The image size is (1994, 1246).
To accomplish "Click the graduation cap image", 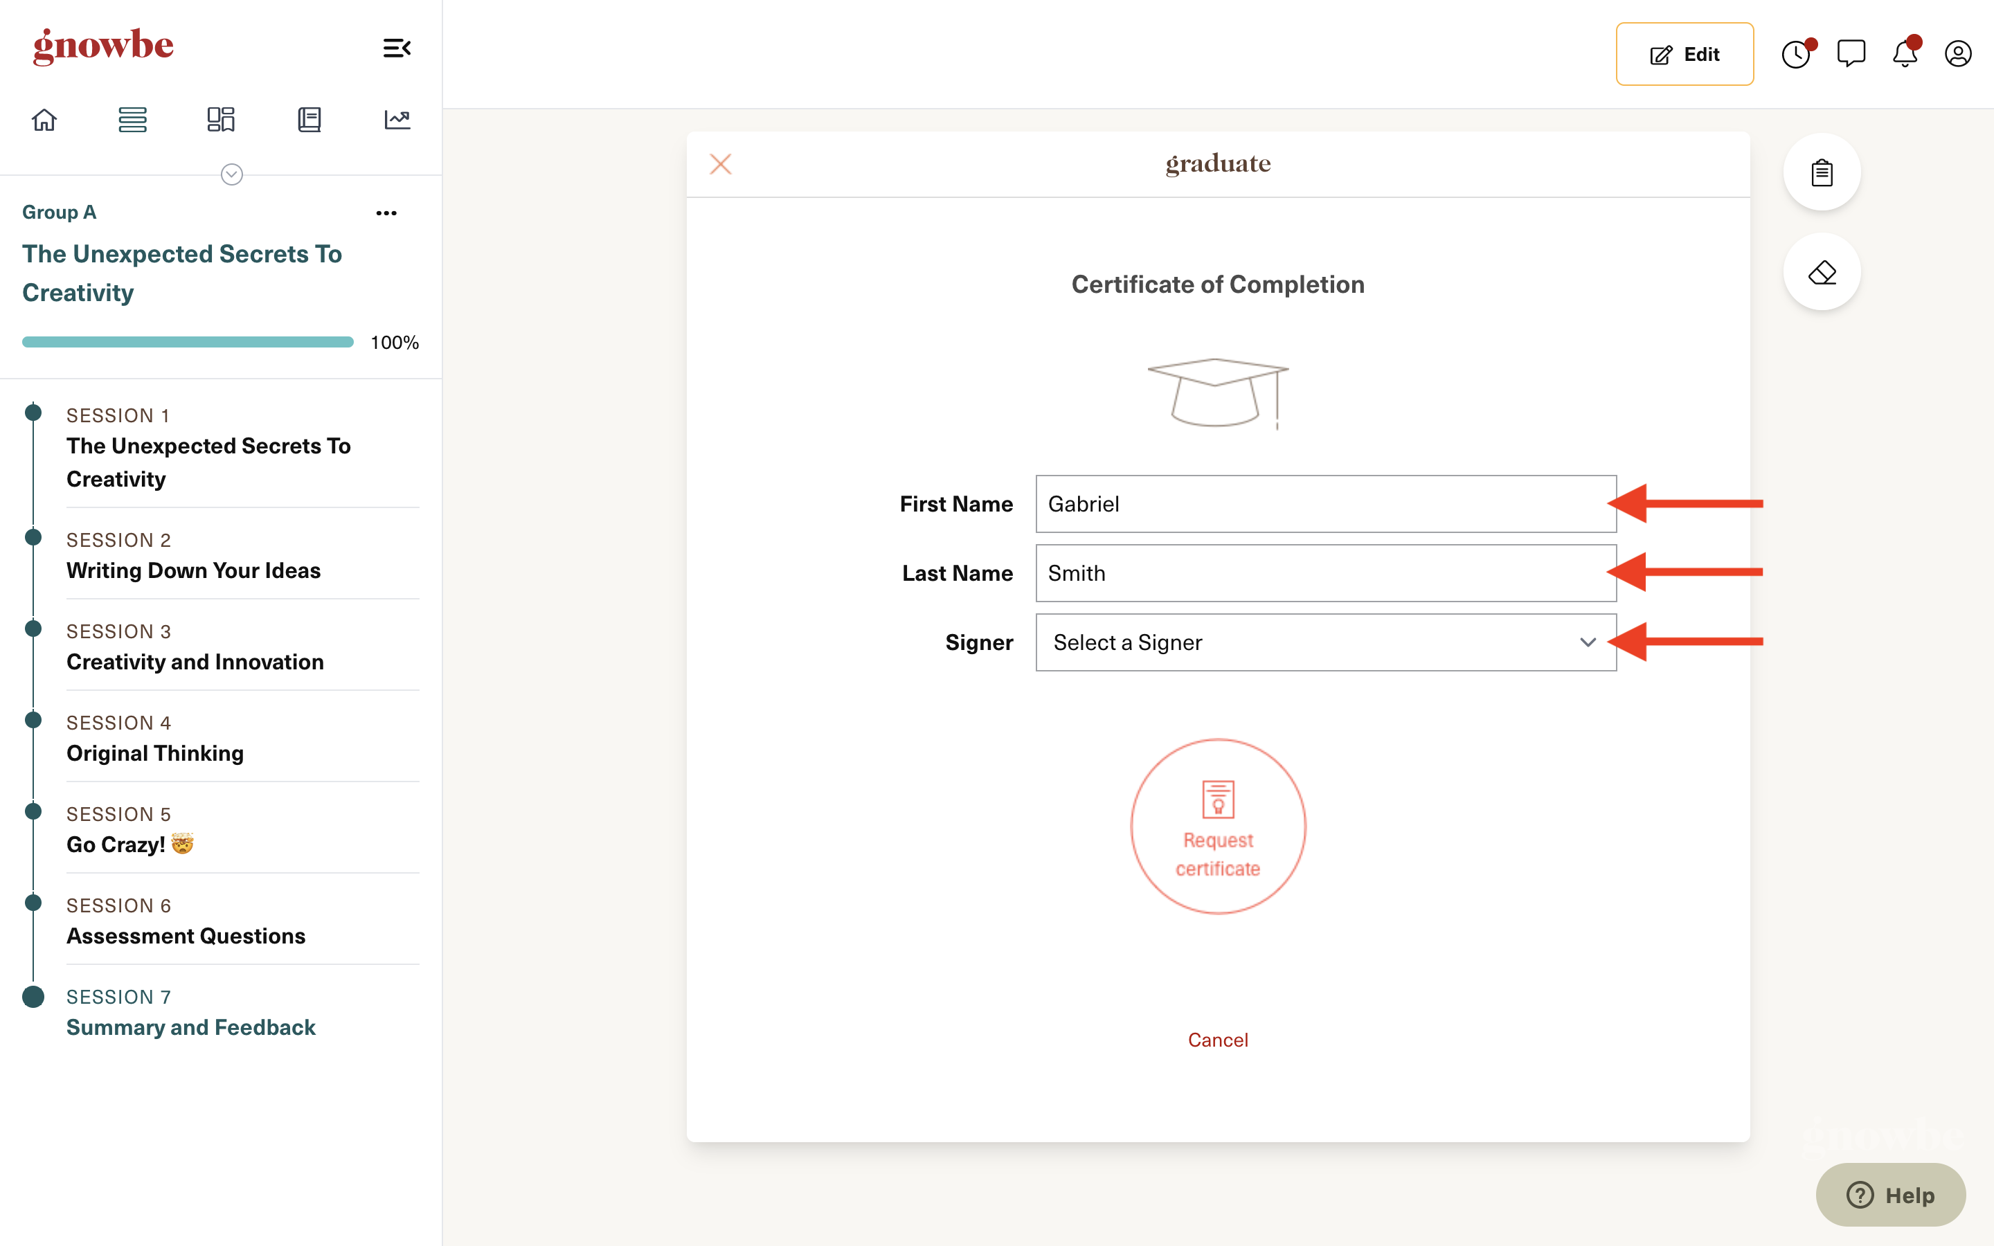I will tap(1218, 393).
